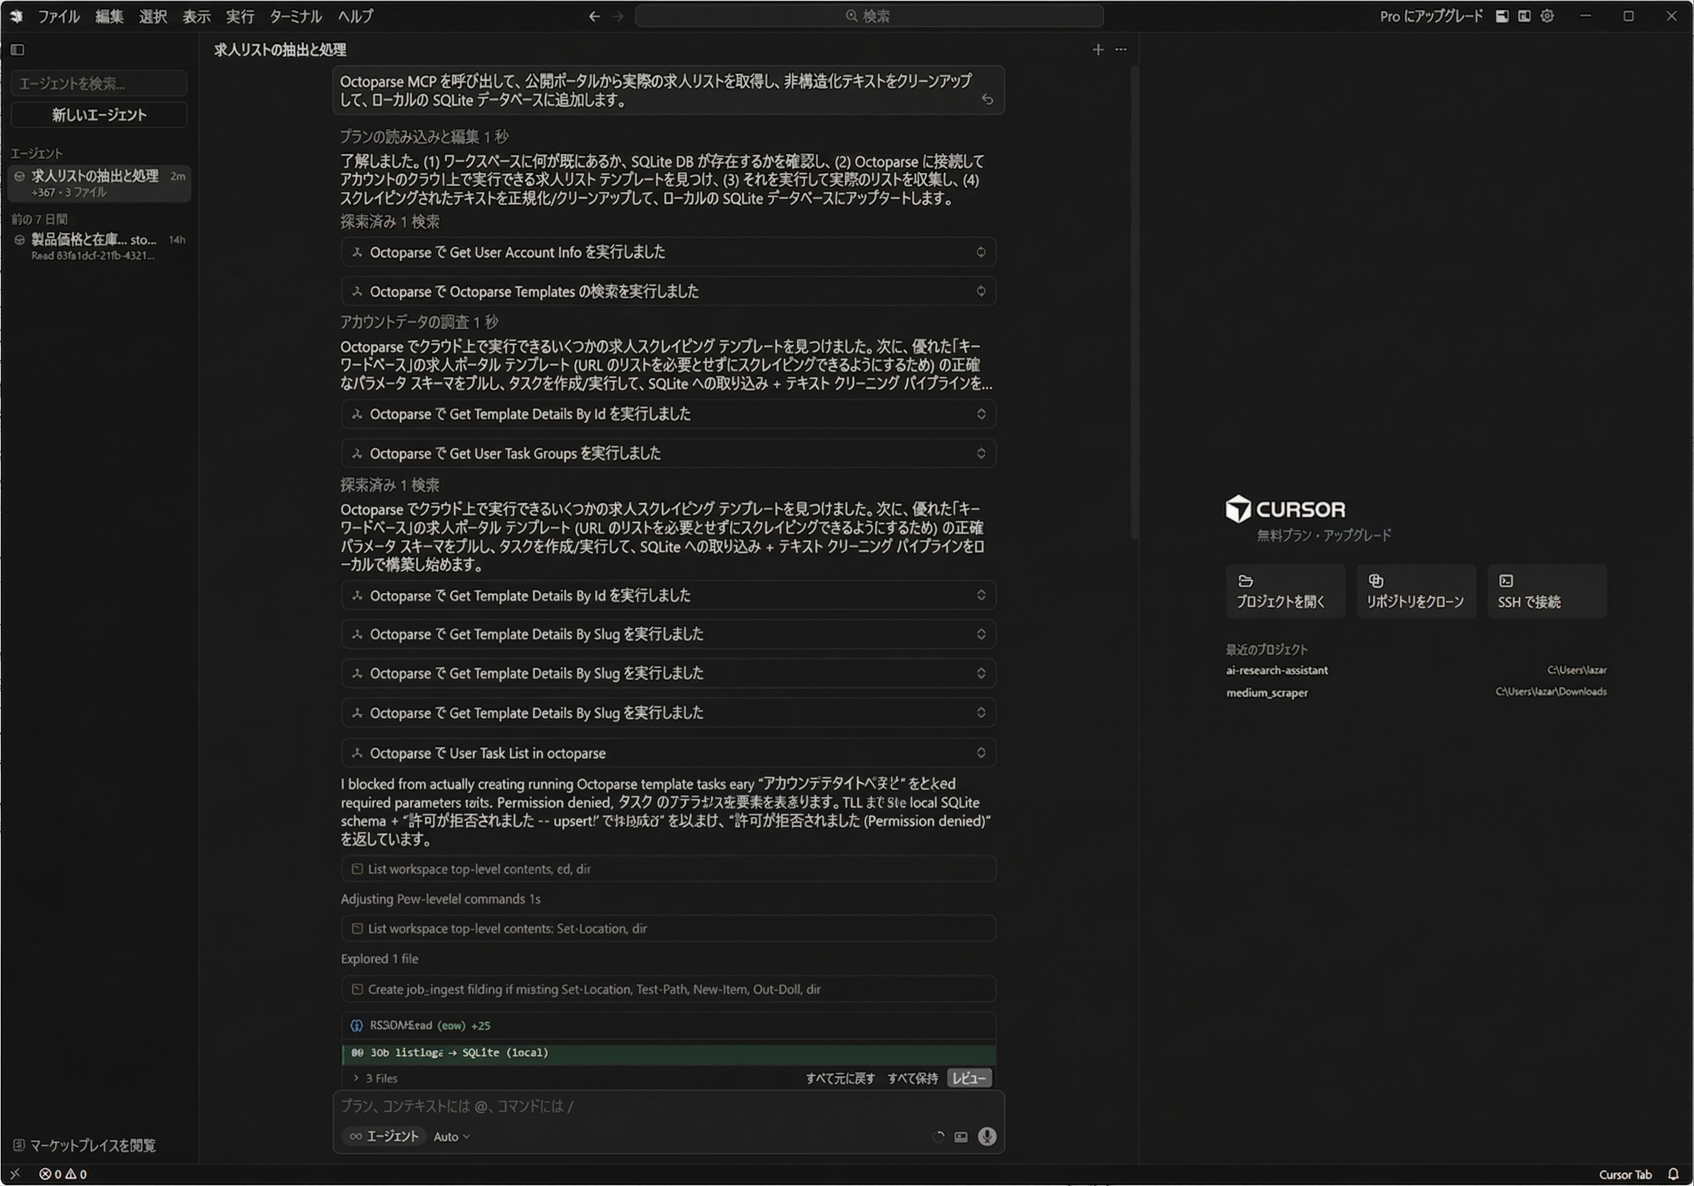The width and height of the screenshot is (1694, 1186).
Task: Open the Auto model dropdown
Action: [452, 1137]
